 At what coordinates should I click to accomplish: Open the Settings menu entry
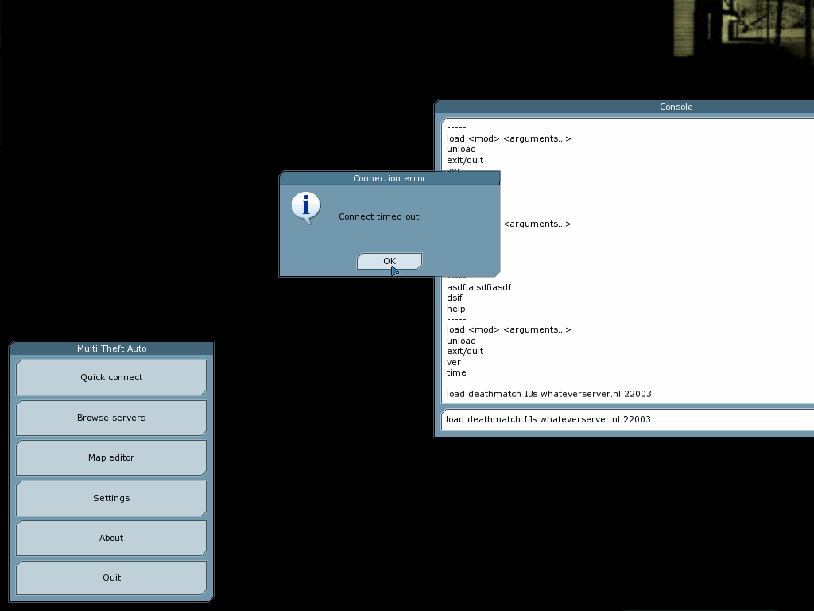click(x=111, y=498)
